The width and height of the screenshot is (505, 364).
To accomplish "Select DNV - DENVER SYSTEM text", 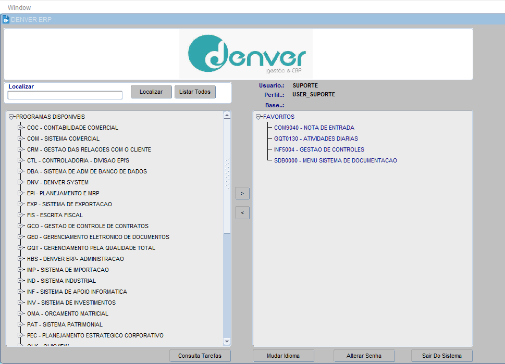I will [58, 182].
